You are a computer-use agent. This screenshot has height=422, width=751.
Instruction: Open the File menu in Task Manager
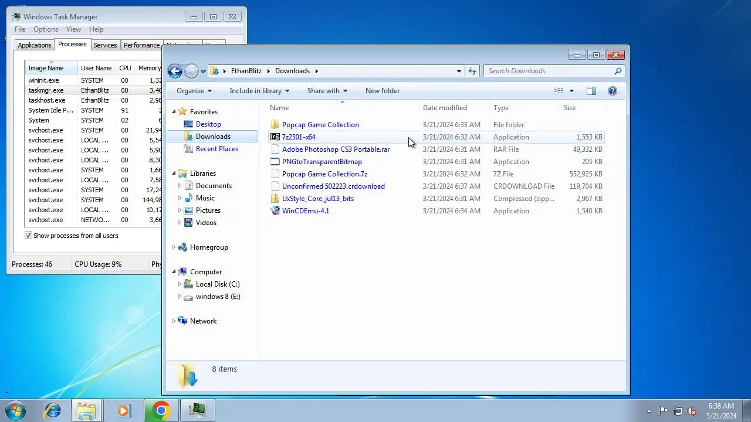20,29
